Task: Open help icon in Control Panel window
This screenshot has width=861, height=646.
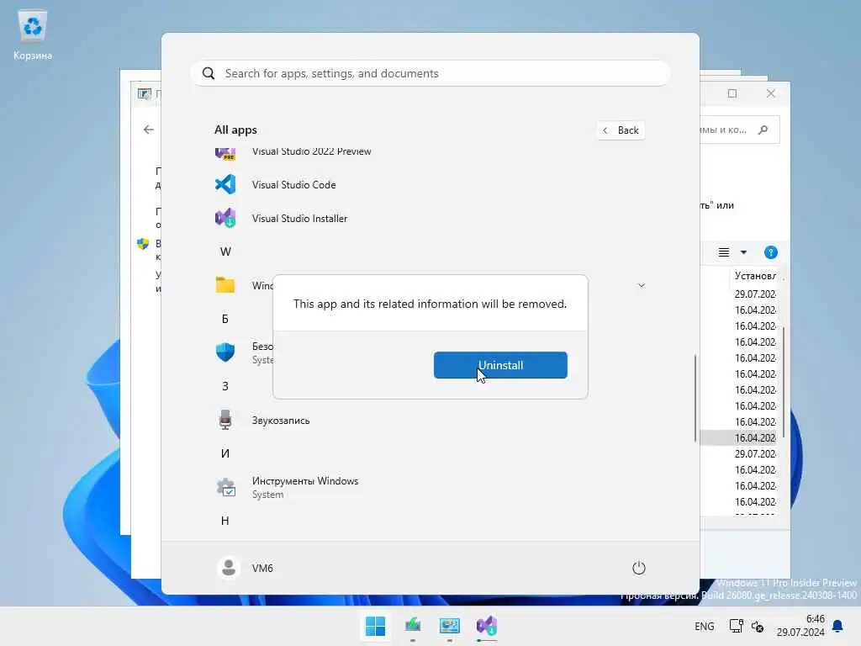Action: [x=771, y=252]
